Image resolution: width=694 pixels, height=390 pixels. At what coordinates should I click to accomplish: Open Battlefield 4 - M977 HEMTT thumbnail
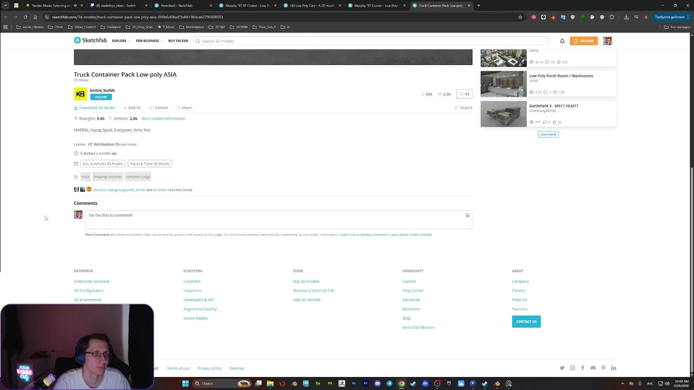(503, 114)
